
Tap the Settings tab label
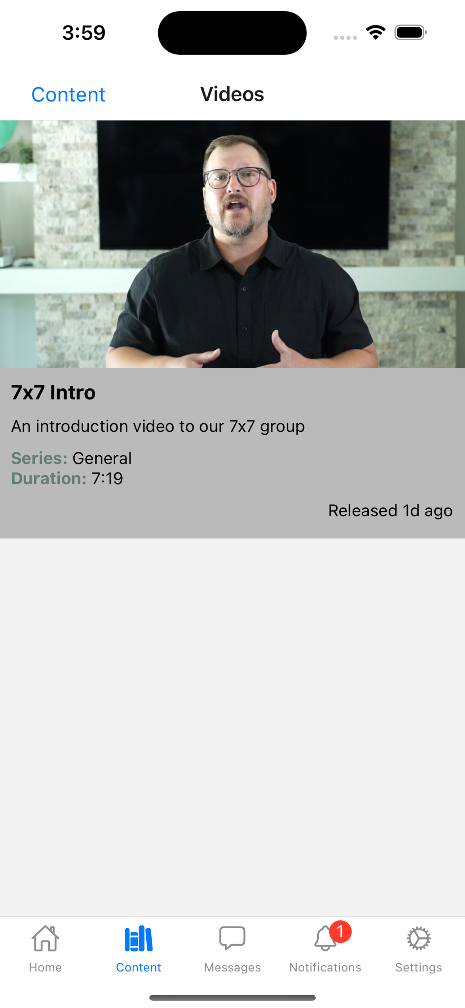418,967
